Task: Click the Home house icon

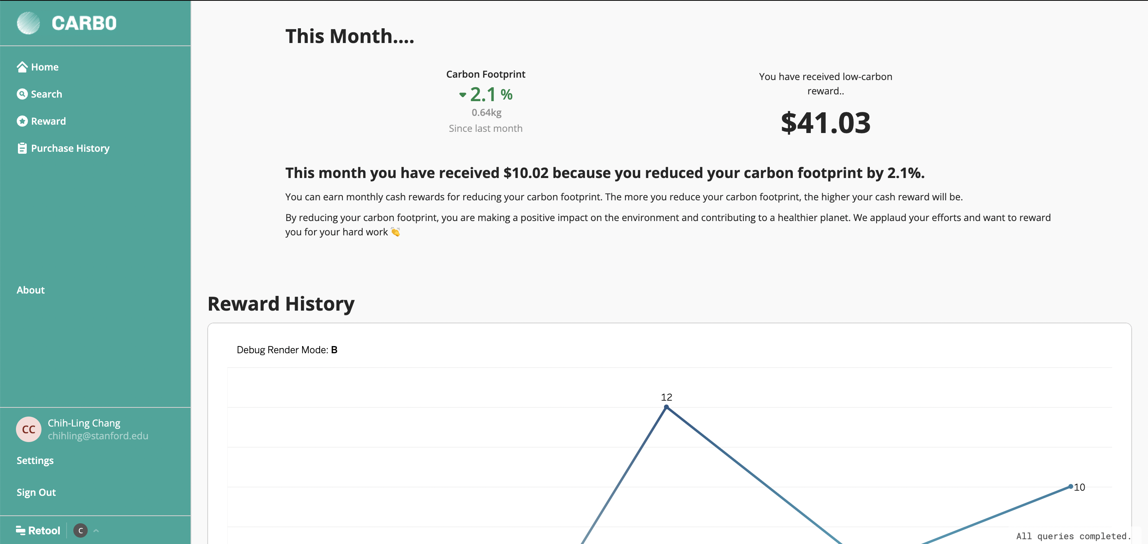Action: [22, 67]
